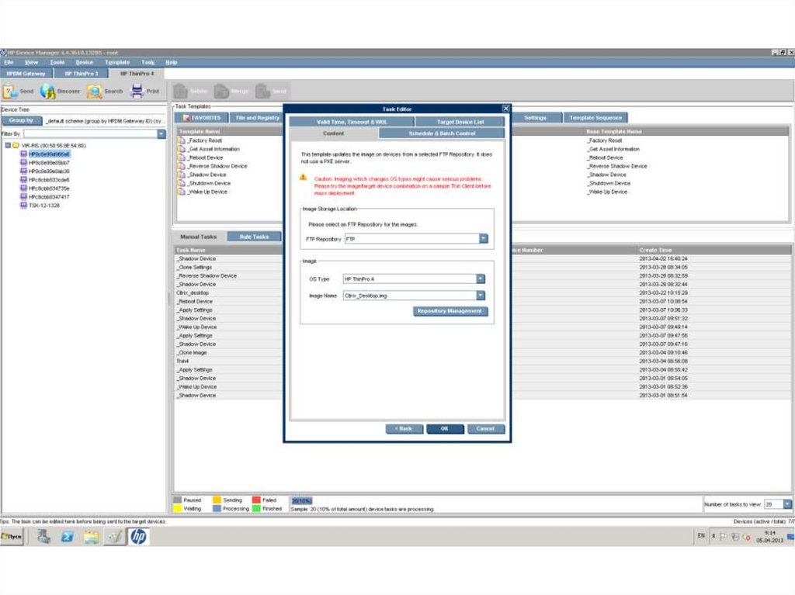Image resolution: width=795 pixels, height=595 pixels.
Task: Open the Target Device List tab
Action: (460, 122)
